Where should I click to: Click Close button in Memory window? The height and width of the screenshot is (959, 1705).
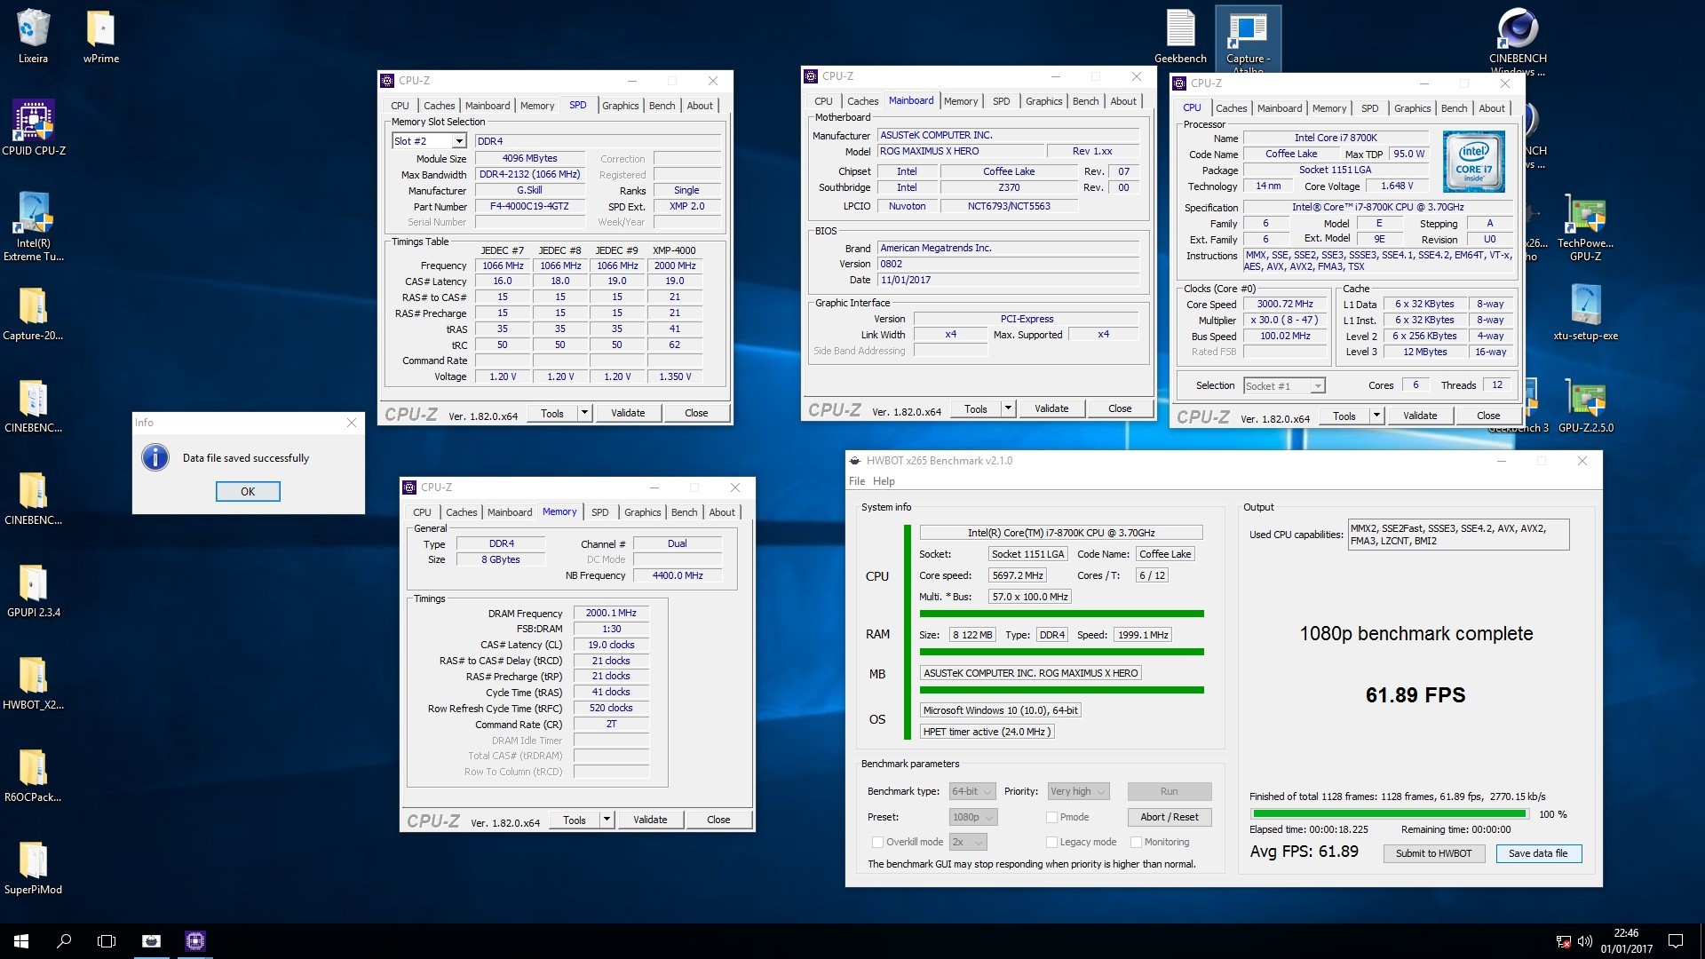pyautogui.click(x=718, y=820)
